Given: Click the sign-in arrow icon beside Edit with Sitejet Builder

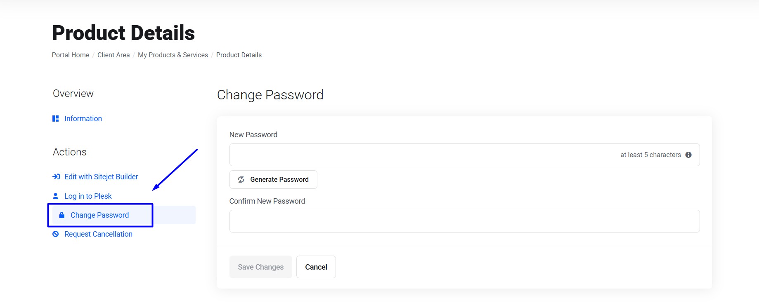Looking at the screenshot, I should tap(56, 176).
